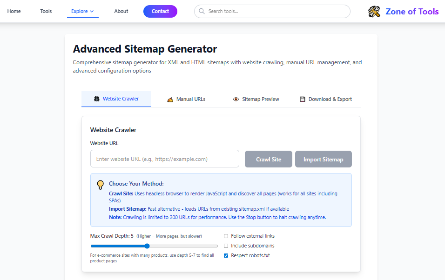
Task: Open the Tools menu item
Action: pyautogui.click(x=46, y=11)
